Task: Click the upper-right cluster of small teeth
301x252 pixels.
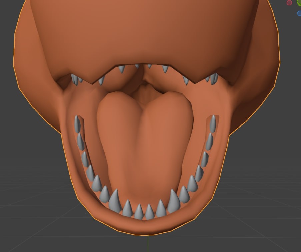Action: (x=213, y=79)
